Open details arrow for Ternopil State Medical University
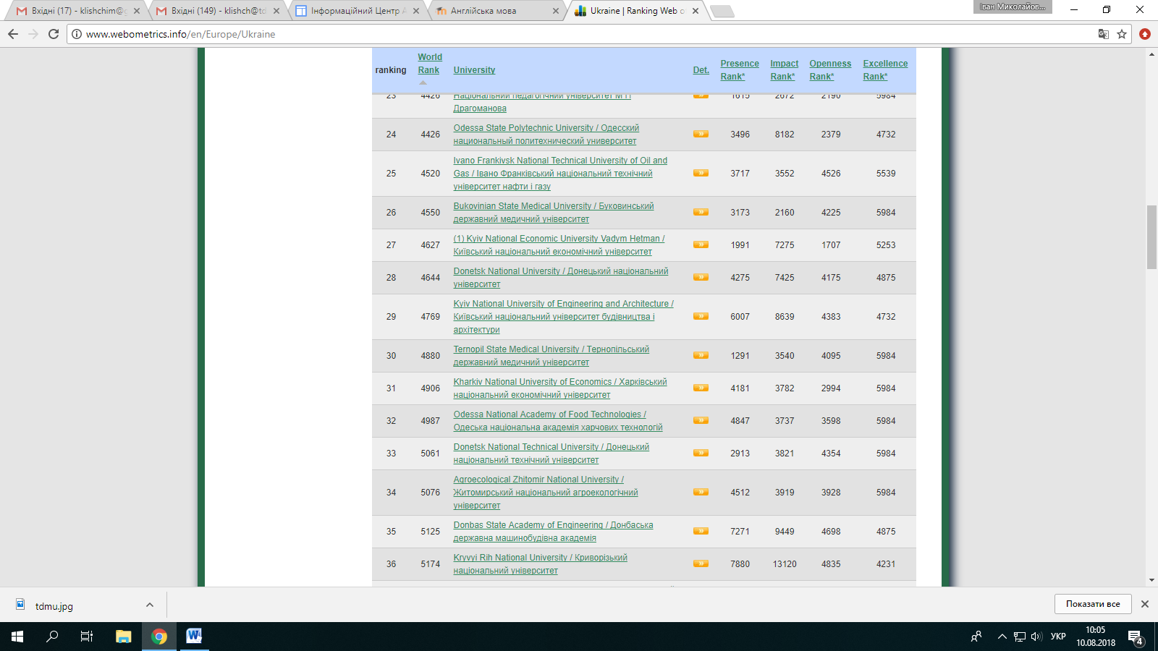This screenshot has width=1158, height=651. (701, 355)
